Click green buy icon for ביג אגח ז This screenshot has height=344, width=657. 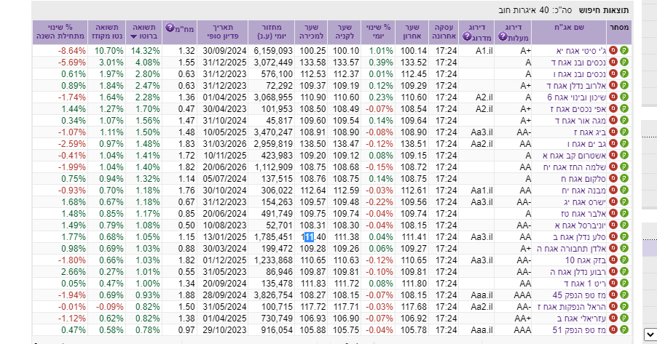pos(623,132)
